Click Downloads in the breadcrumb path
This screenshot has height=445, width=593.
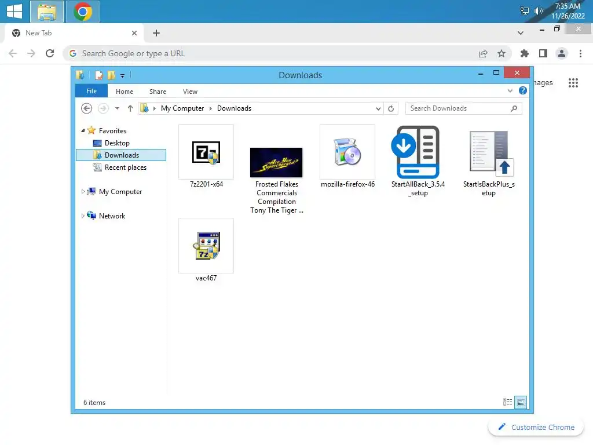(234, 108)
